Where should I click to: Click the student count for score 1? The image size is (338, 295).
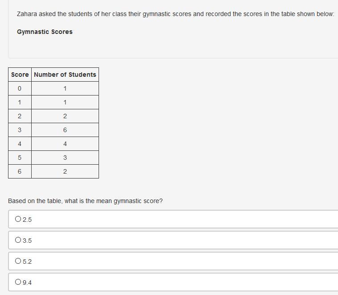[65, 102]
